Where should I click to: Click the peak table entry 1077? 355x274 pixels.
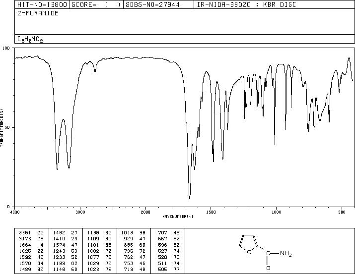(x=93, y=257)
